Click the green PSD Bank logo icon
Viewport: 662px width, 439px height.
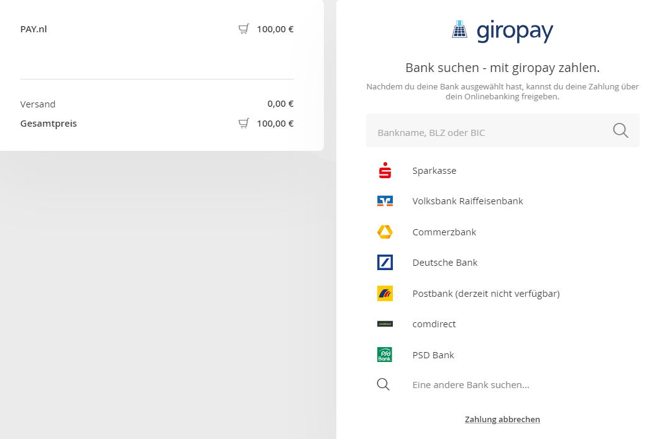385,355
